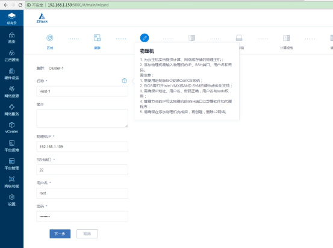This screenshot has height=248, width=333.
Task: Select the 区域 zone wizard step
Action: pos(50,42)
